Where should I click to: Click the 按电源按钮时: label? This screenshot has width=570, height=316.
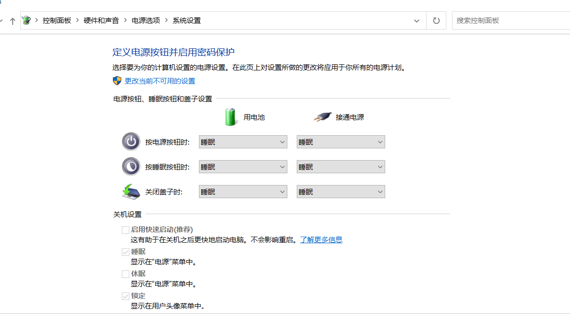click(x=167, y=142)
